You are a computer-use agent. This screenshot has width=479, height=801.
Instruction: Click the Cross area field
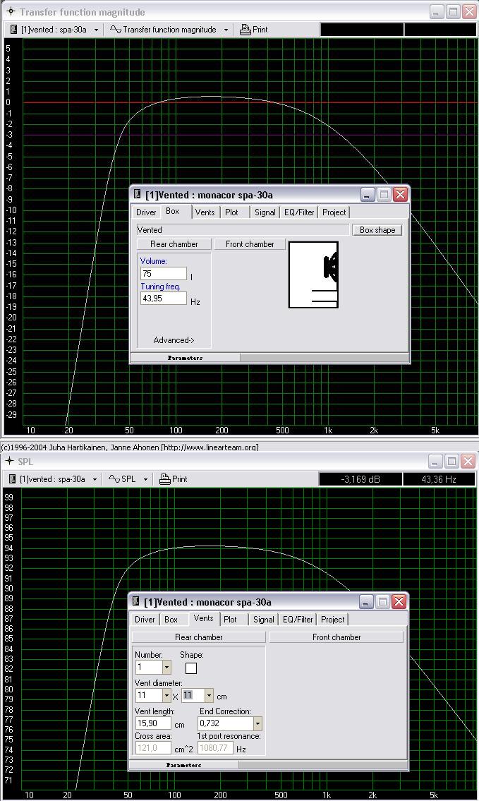point(152,748)
